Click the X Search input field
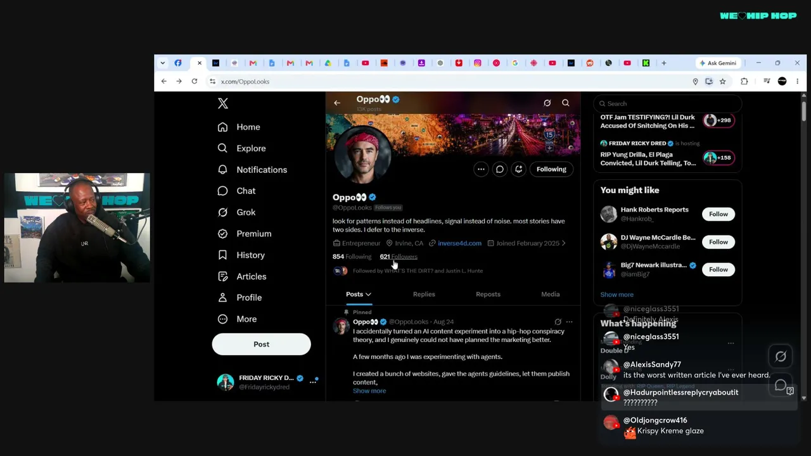 coord(668,103)
